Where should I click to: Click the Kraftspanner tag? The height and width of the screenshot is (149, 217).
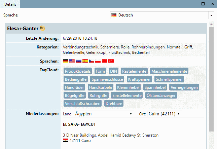[x=139, y=79]
